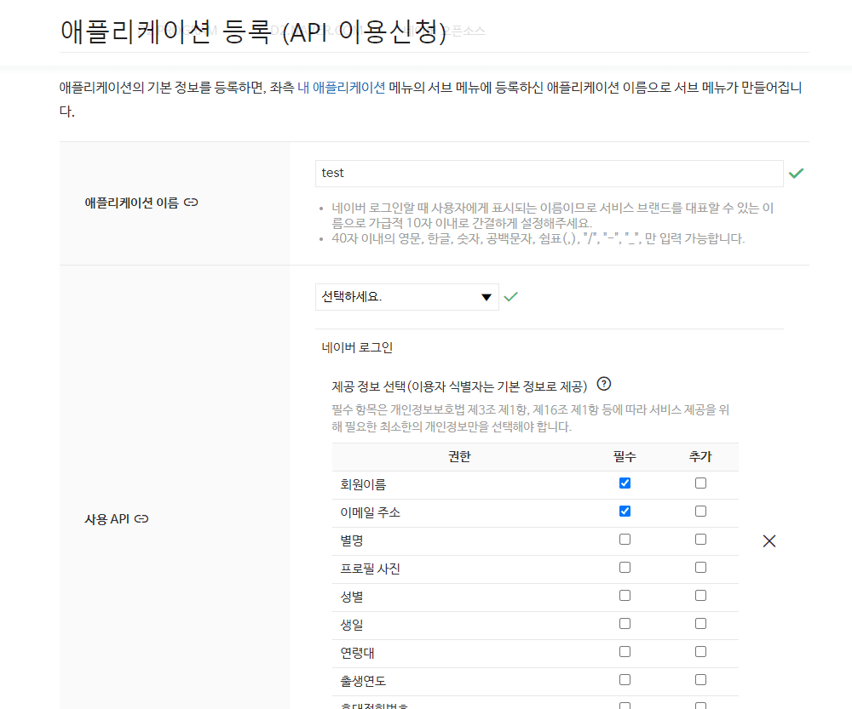Check 성별 필수 checkbox
Image resolution: width=852 pixels, height=709 pixels.
click(x=625, y=596)
